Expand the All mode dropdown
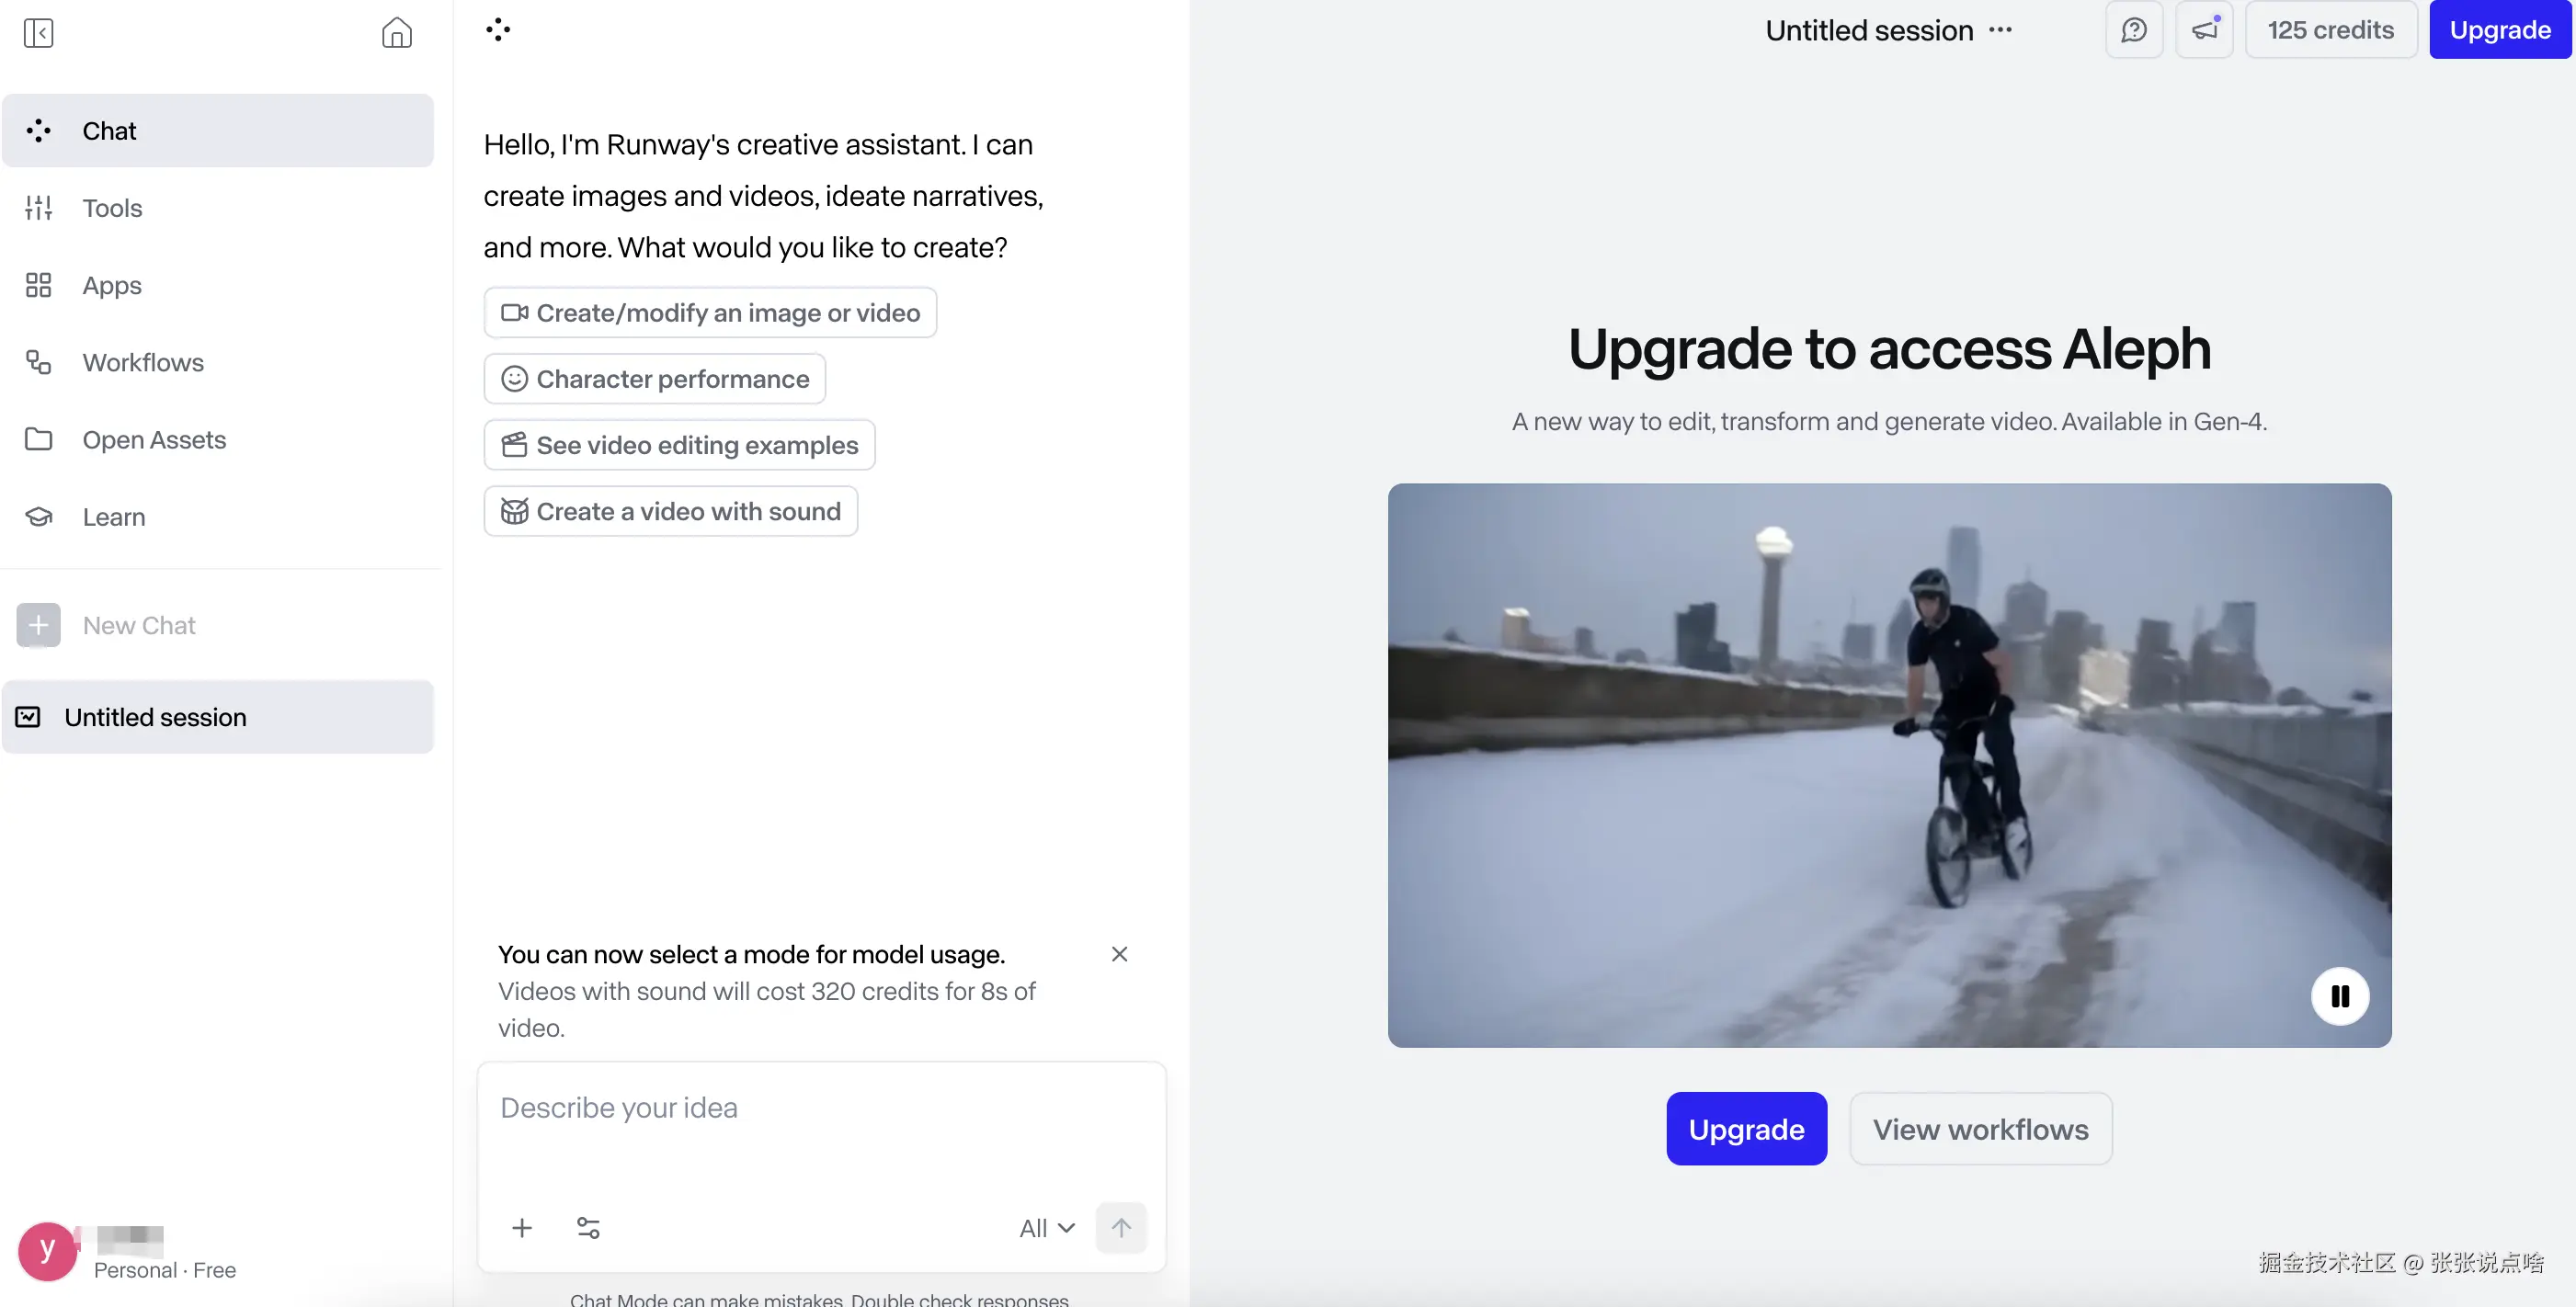This screenshot has height=1307, width=2576. pos(1046,1228)
